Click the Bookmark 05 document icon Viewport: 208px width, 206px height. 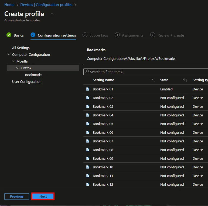click(x=88, y=124)
